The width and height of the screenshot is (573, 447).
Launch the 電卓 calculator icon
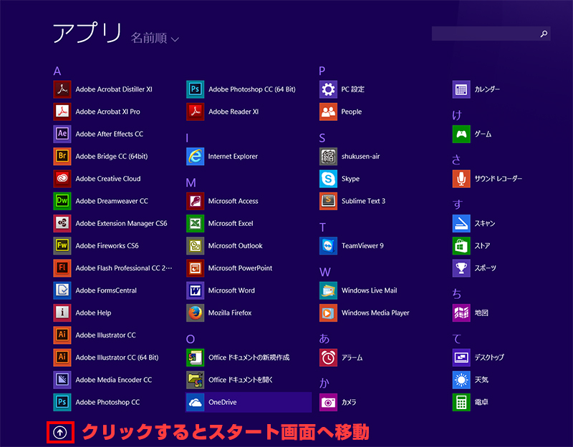coord(461,402)
